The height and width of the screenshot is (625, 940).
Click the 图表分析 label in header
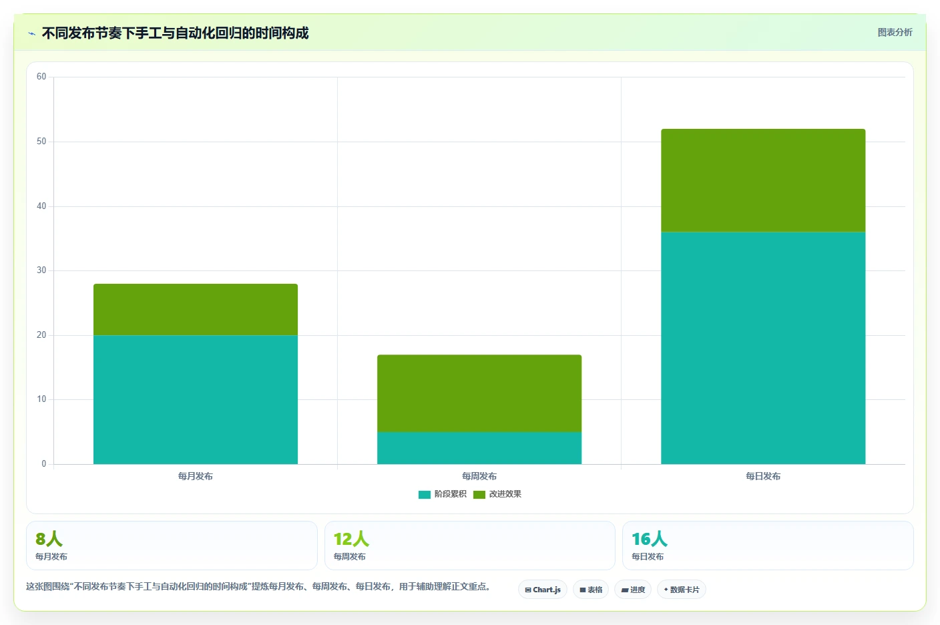click(x=895, y=32)
